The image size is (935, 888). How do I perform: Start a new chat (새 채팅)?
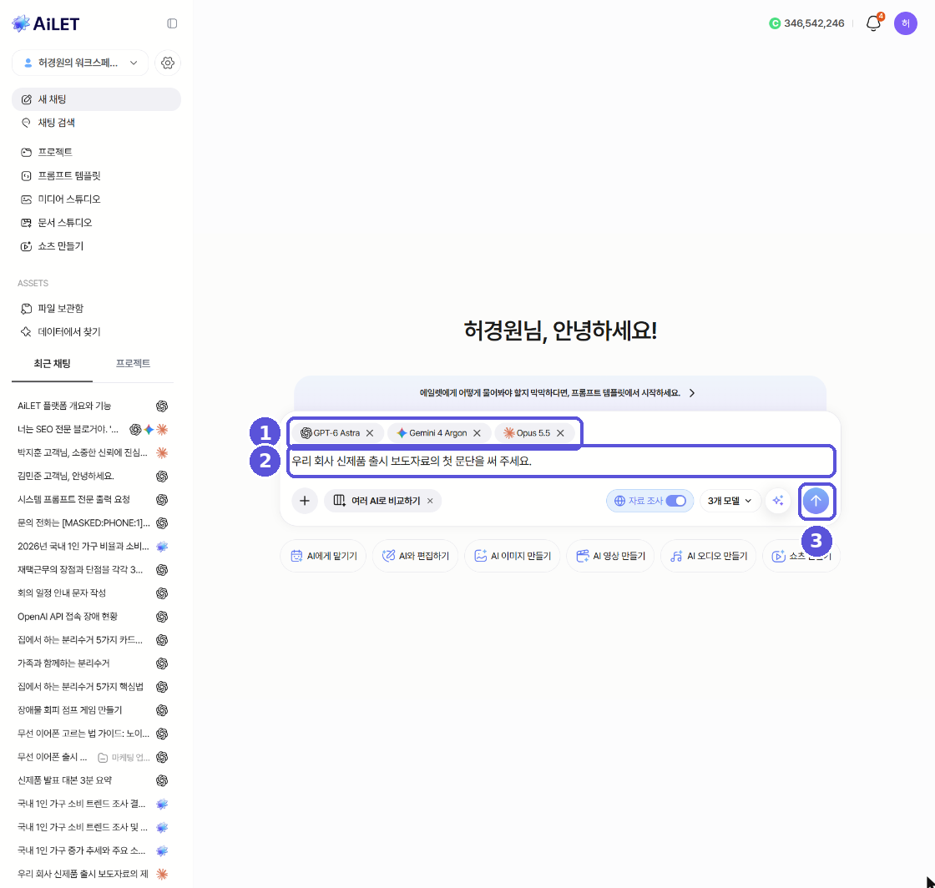coord(96,99)
